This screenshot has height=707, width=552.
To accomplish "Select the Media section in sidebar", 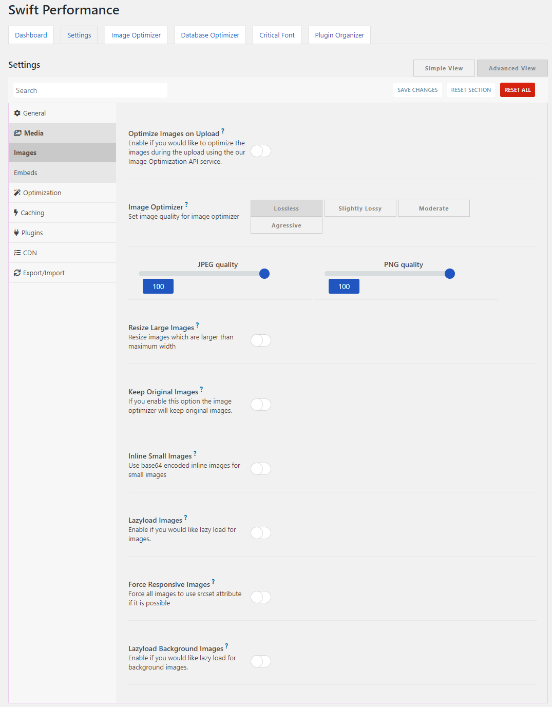I will [62, 133].
